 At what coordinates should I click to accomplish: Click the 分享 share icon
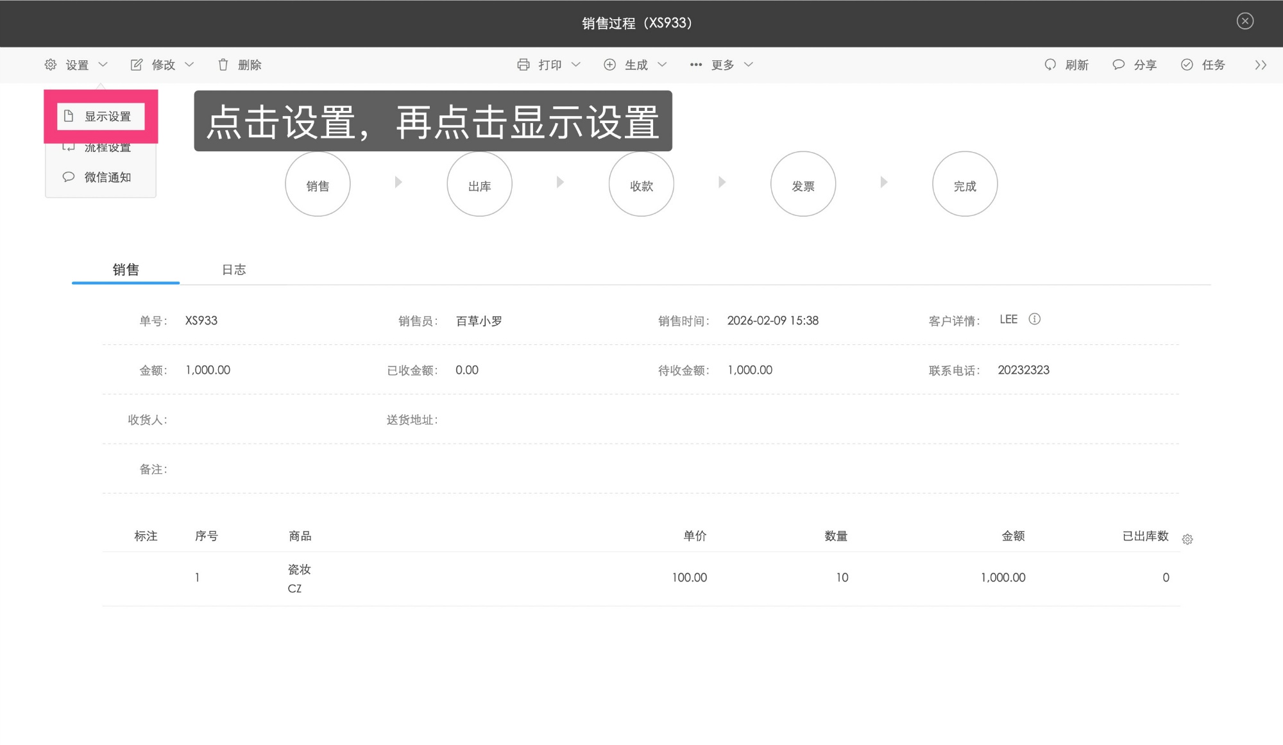[x=1118, y=65]
